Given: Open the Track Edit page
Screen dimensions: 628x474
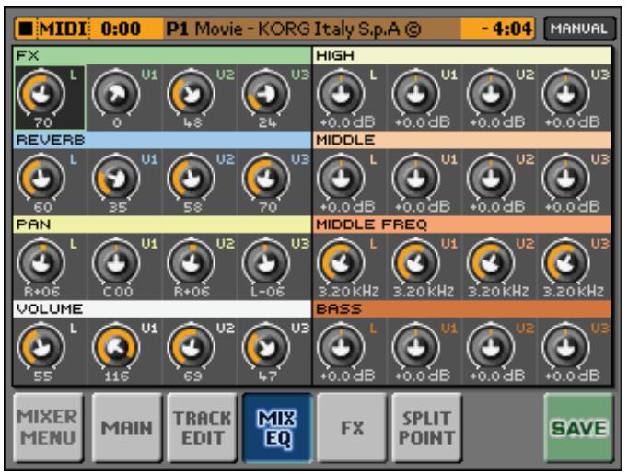Looking at the screenshot, I should click(202, 427).
